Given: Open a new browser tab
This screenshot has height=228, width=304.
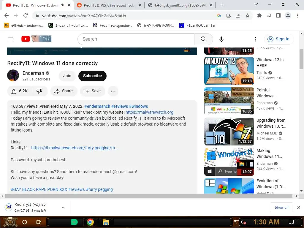Looking at the screenshot, I should 222,5.
